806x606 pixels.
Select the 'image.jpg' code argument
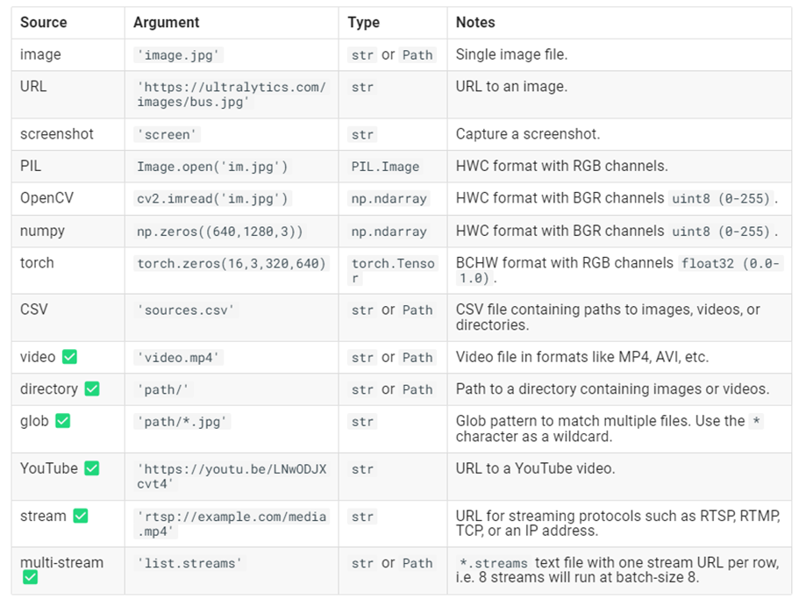click(x=178, y=55)
